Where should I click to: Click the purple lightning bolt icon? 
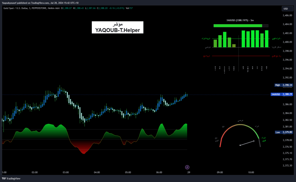click(187, 167)
